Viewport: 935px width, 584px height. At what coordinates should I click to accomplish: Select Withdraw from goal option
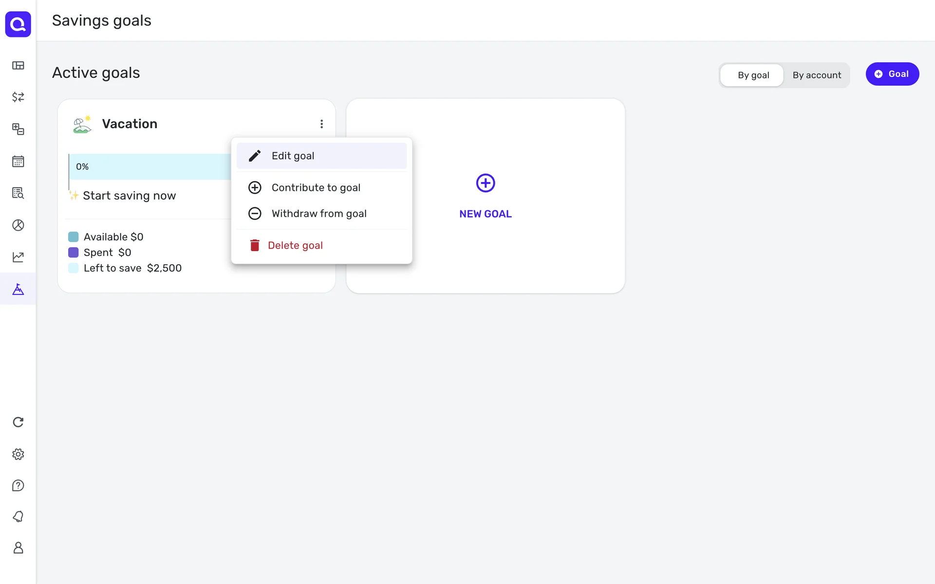point(318,214)
